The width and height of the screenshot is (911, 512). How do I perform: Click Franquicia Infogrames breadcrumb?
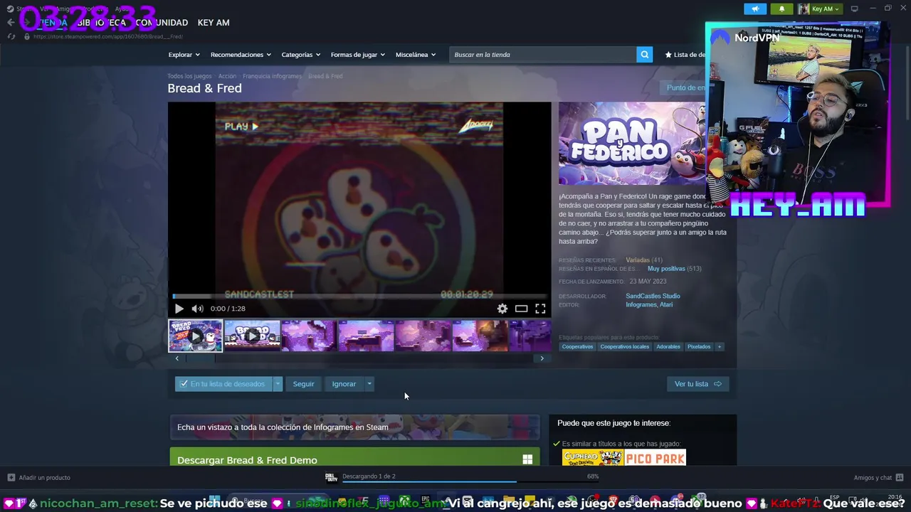point(272,76)
